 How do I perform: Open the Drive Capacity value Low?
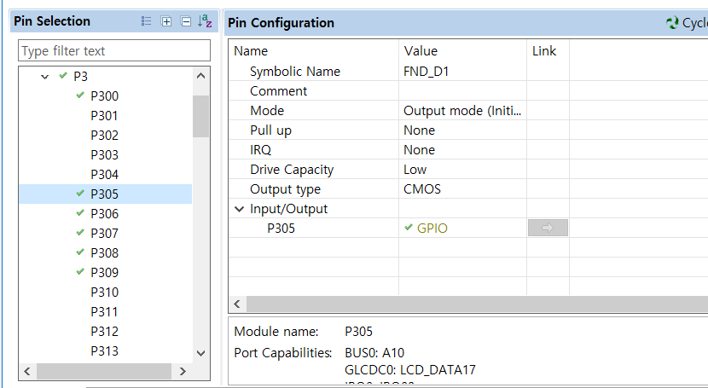click(x=462, y=169)
